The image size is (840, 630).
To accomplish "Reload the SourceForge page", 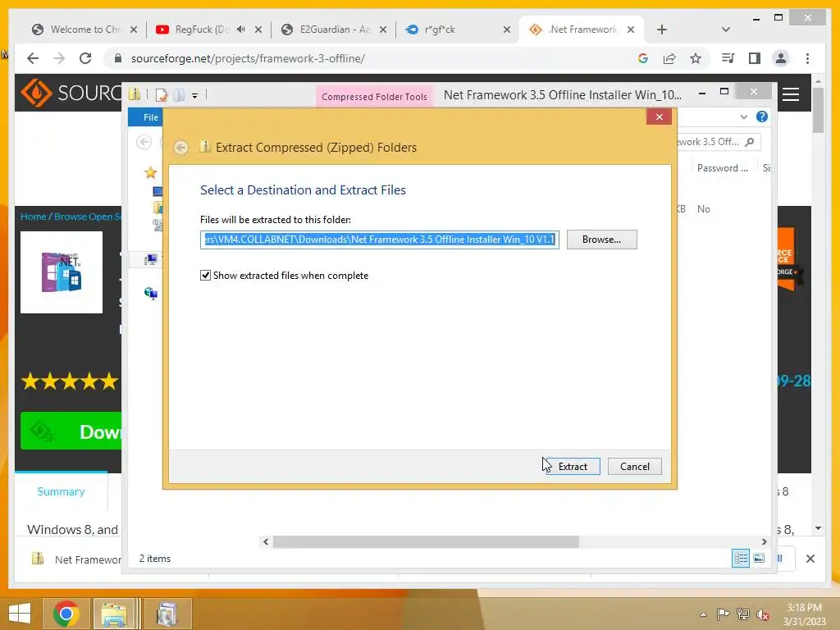I will [x=85, y=58].
